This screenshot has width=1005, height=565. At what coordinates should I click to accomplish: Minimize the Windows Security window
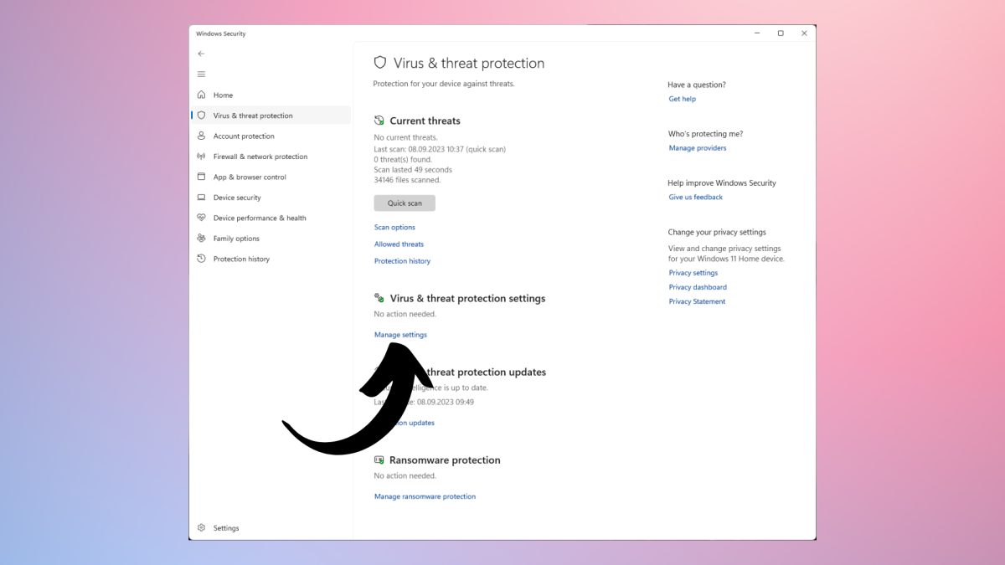click(757, 33)
